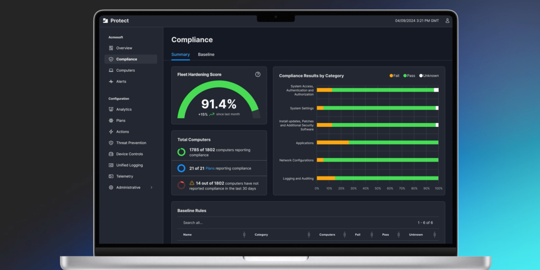Sort the table by Category column
The image size is (540, 270).
[x=261, y=235]
